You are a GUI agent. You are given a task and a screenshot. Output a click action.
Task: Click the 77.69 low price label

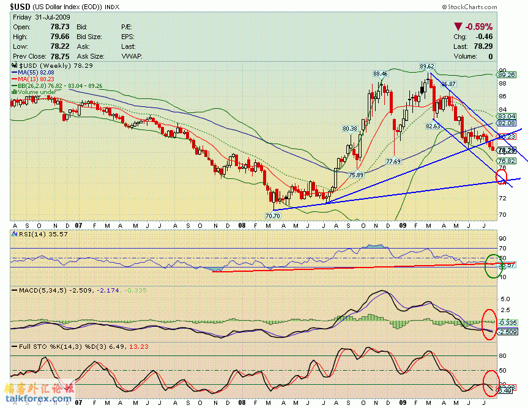[x=393, y=162]
